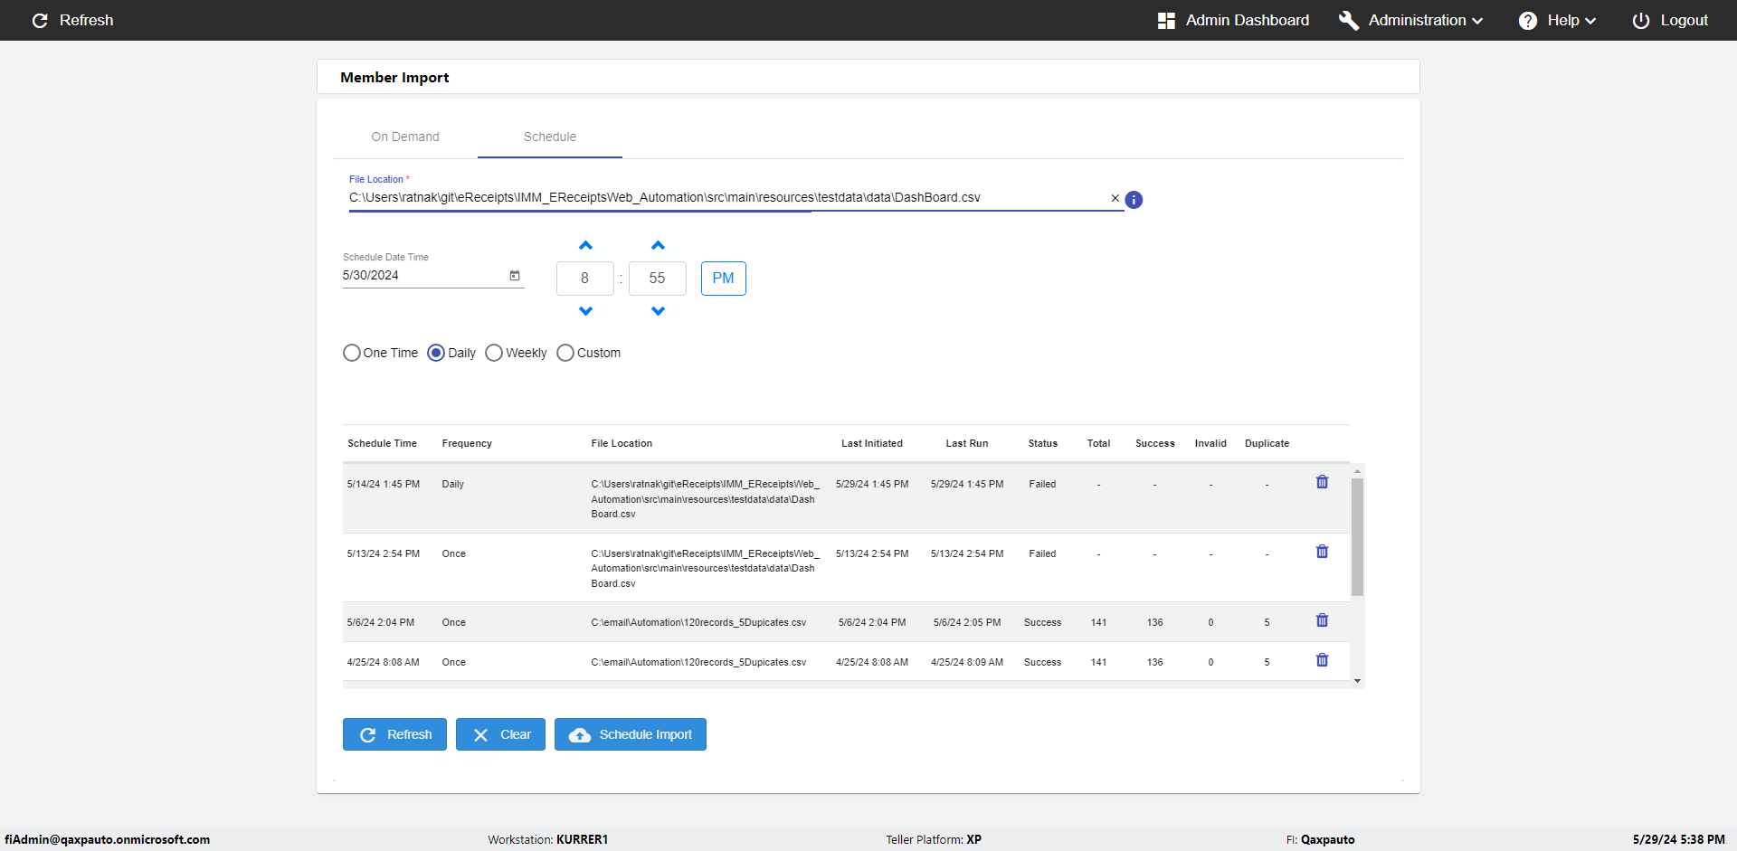Open the Admin Dashboard
The width and height of the screenshot is (1737, 851).
(x=1233, y=21)
